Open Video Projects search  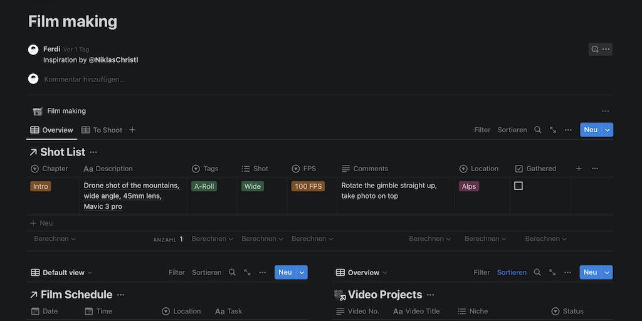[x=537, y=272]
